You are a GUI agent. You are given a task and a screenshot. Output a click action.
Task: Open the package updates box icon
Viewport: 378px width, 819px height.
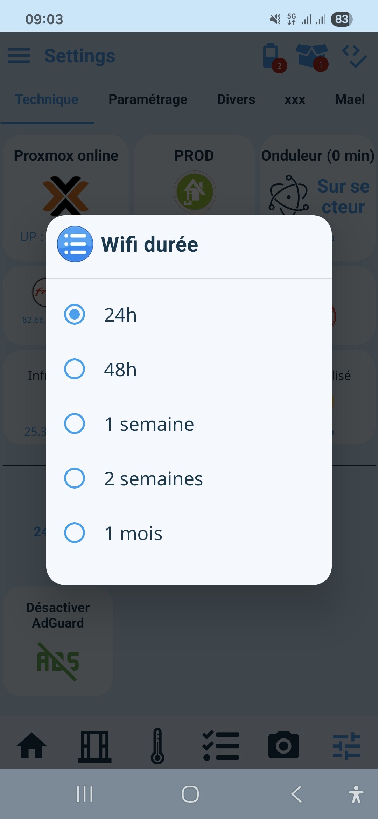tap(312, 57)
